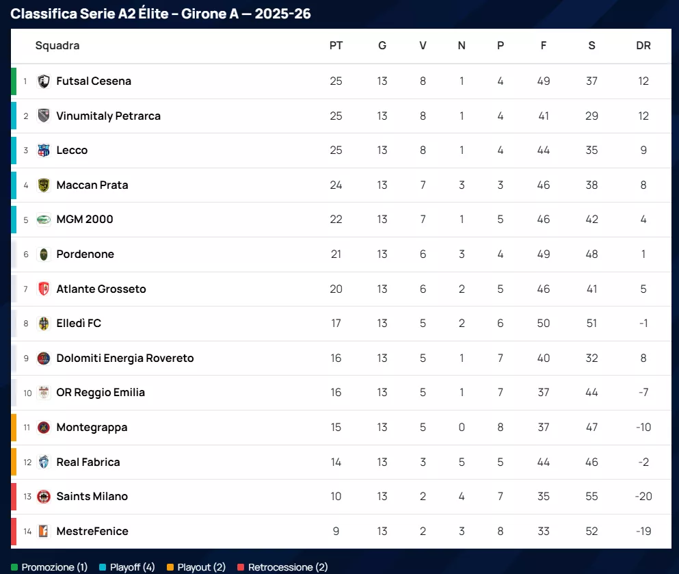The height and width of the screenshot is (574, 679).
Task: Click the Vinumitaly Petrarca team logo
Action: point(44,116)
